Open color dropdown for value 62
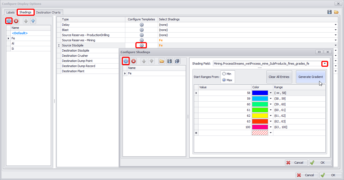Viewport: 344px width, 180px height. point(271,116)
